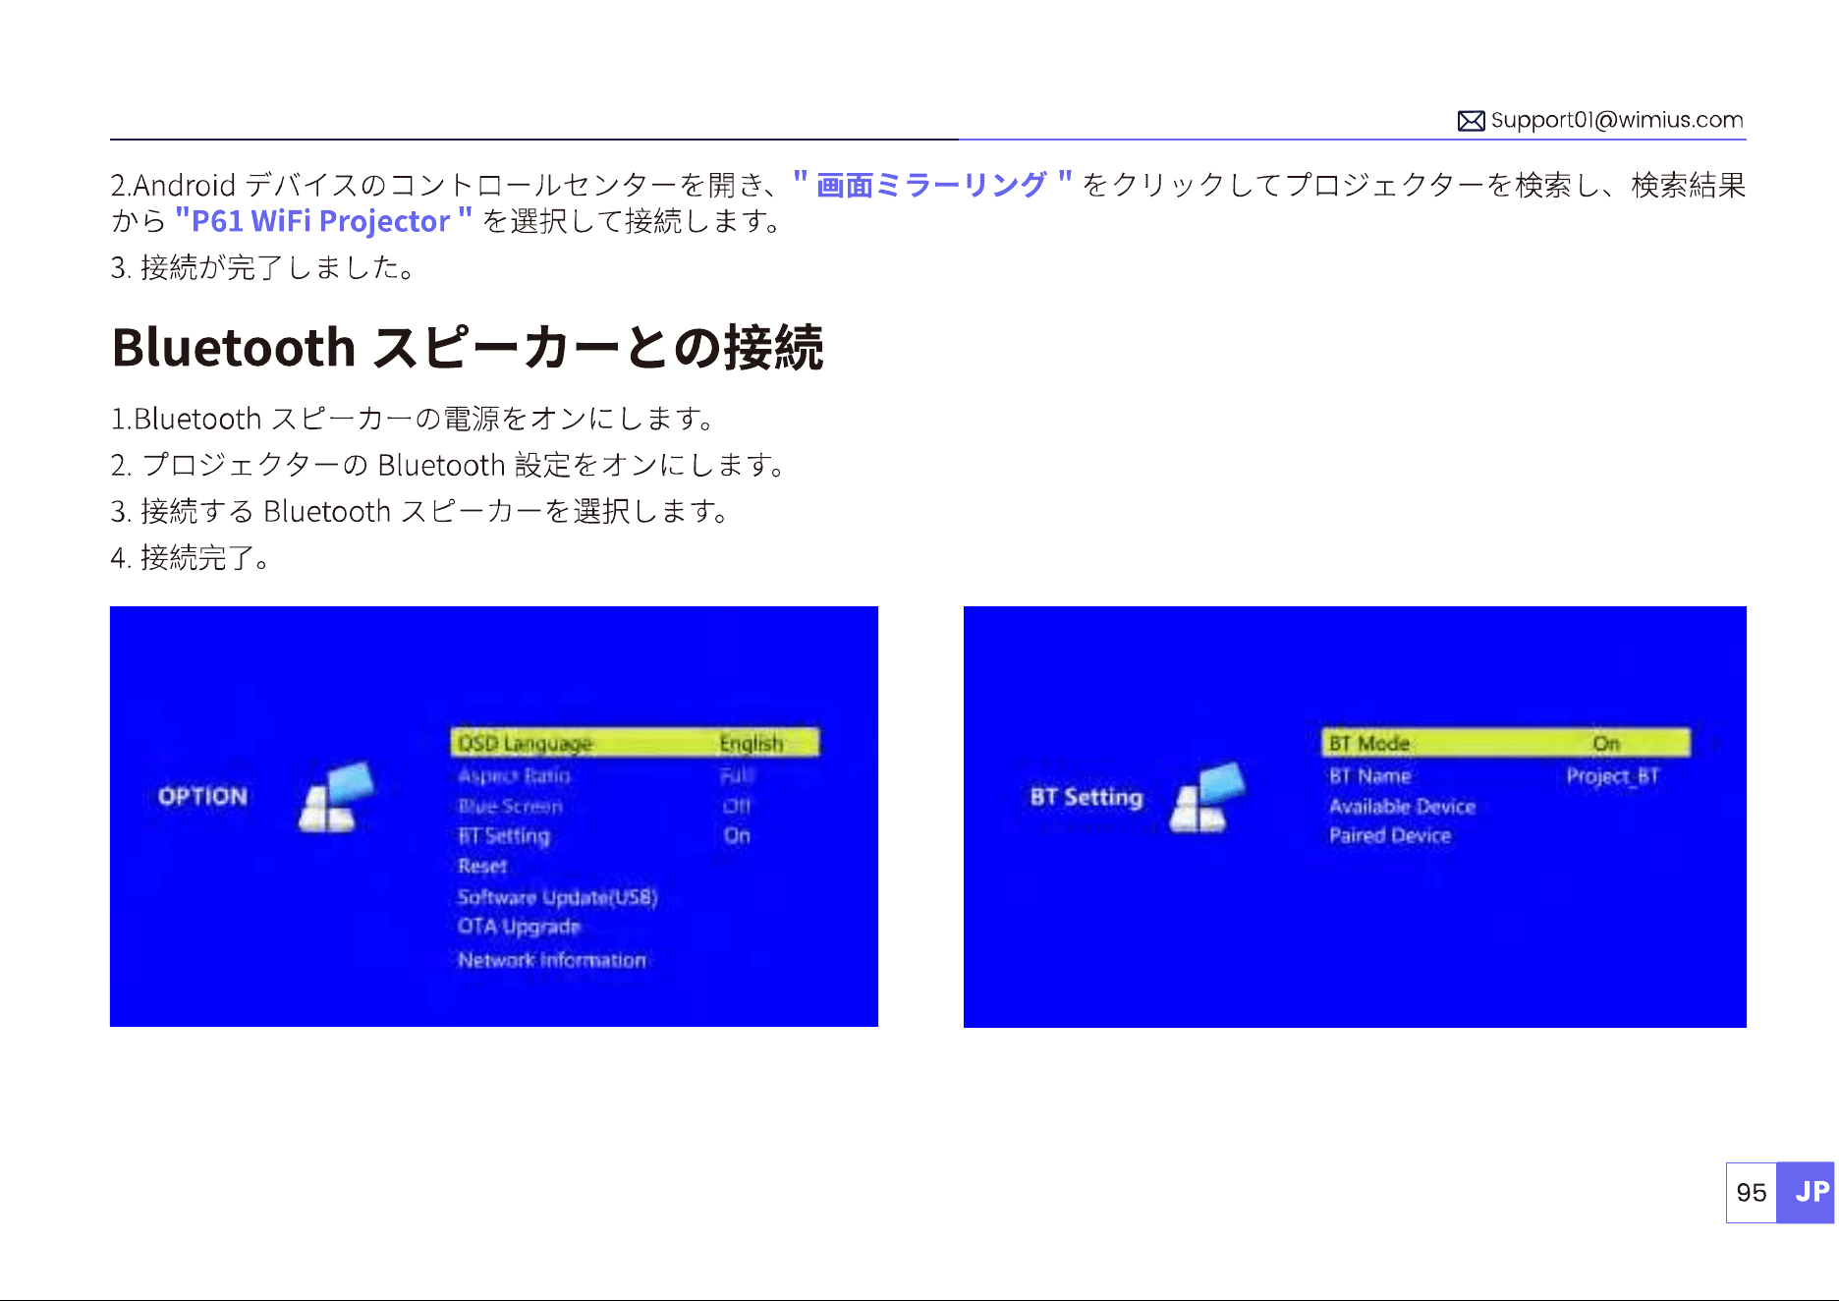The width and height of the screenshot is (1839, 1301).
Task: Click the BT Setting screenshot image
Action: coord(1355,817)
